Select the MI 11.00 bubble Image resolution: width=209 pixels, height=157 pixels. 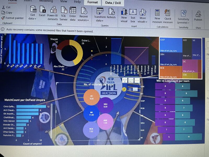(x=91, y=114)
